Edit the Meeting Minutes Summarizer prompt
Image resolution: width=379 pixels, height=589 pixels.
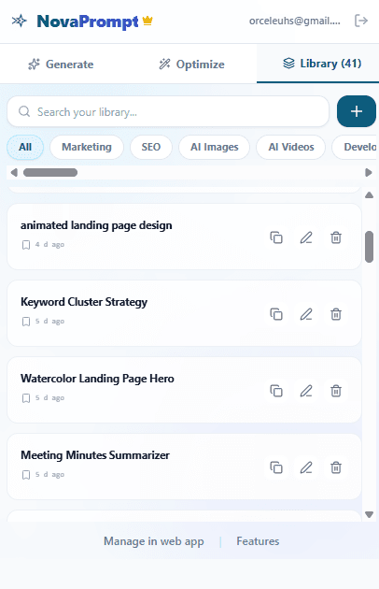(306, 467)
